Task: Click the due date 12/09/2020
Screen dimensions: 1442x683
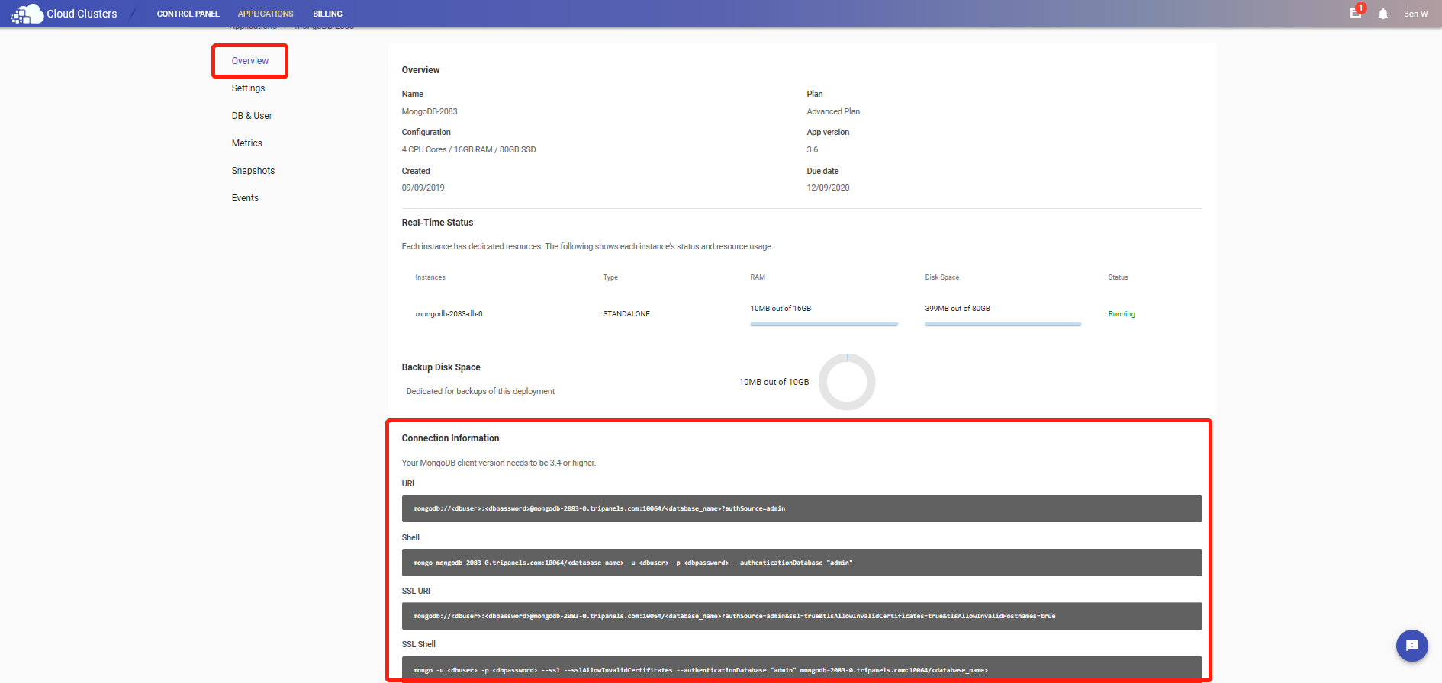Action: click(828, 188)
